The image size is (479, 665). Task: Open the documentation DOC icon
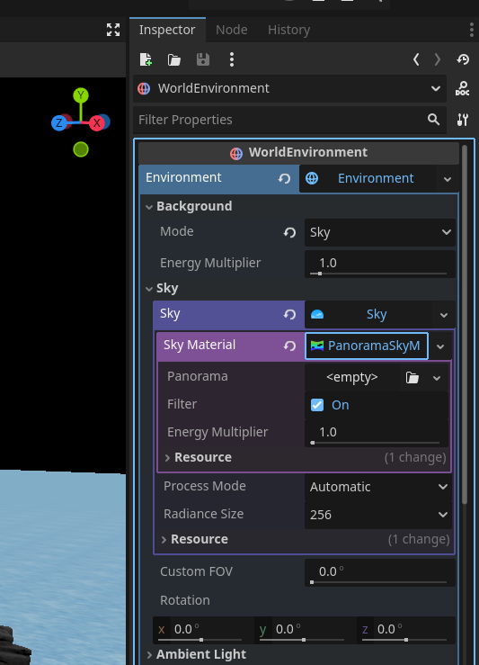pos(462,88)
